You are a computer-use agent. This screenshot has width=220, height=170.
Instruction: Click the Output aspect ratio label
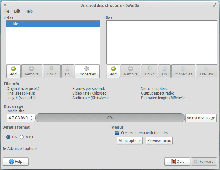click(157, 93)
